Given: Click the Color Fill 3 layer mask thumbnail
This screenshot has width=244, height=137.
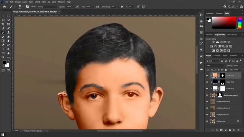Looking at the screenshot, I should click(223, 76).
